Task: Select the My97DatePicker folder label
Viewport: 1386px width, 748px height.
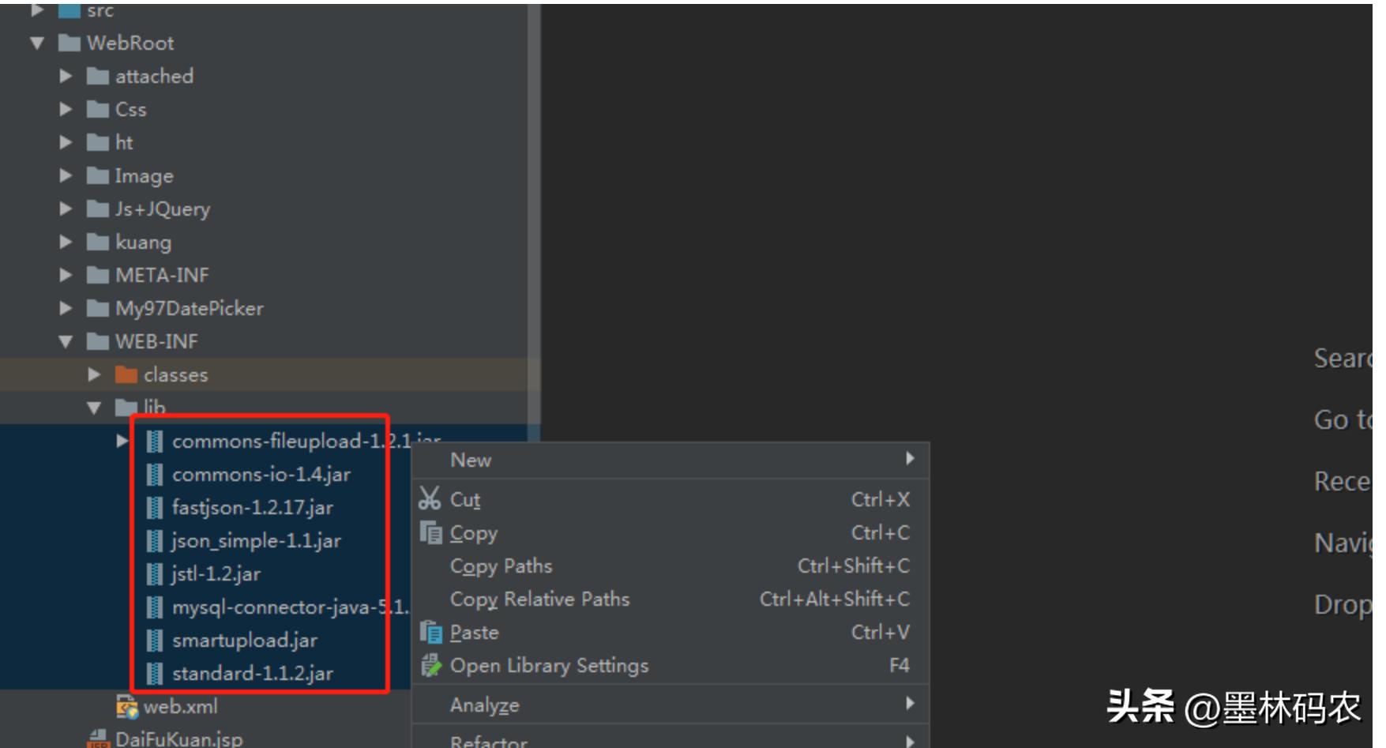Action: pos(190,308)
